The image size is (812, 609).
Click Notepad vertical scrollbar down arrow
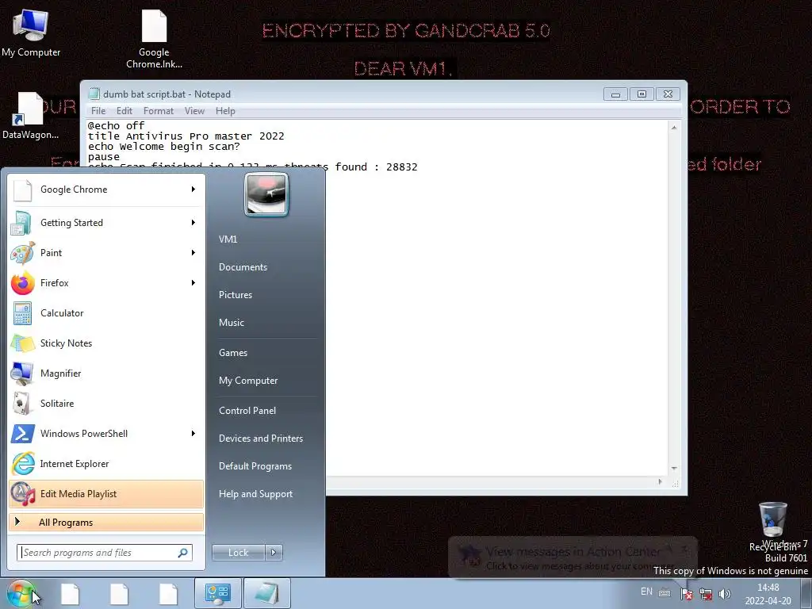click(x=674, y=468)
